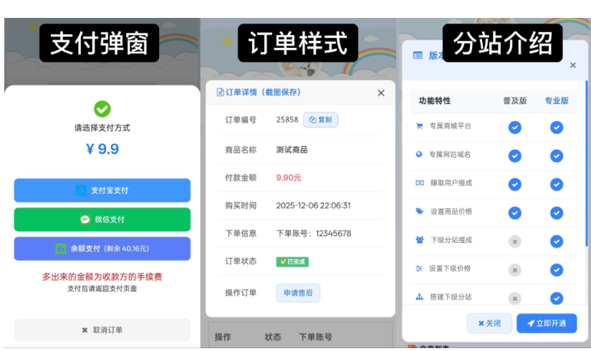Click the balance wallet icon
The height and width of the screenshot is (351, 591).
[61, 249]
